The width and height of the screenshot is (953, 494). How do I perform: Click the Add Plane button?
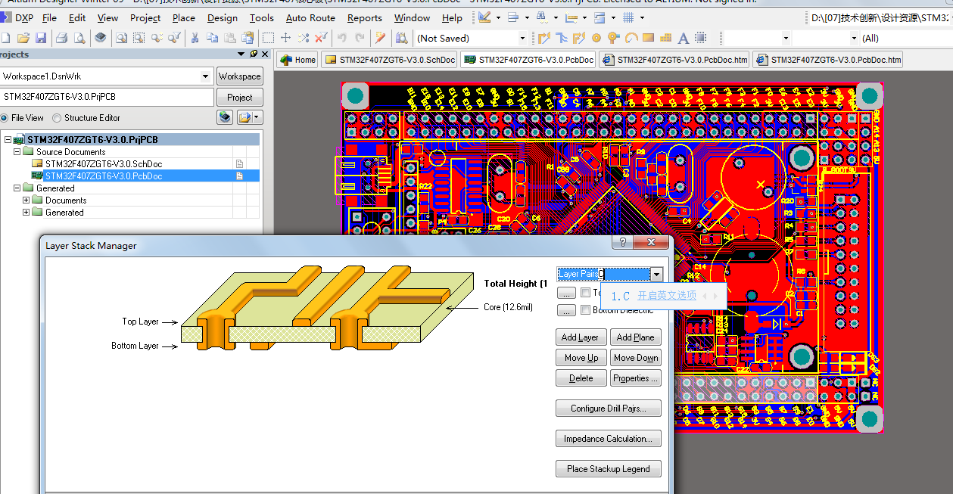click(x=635, y=337)
